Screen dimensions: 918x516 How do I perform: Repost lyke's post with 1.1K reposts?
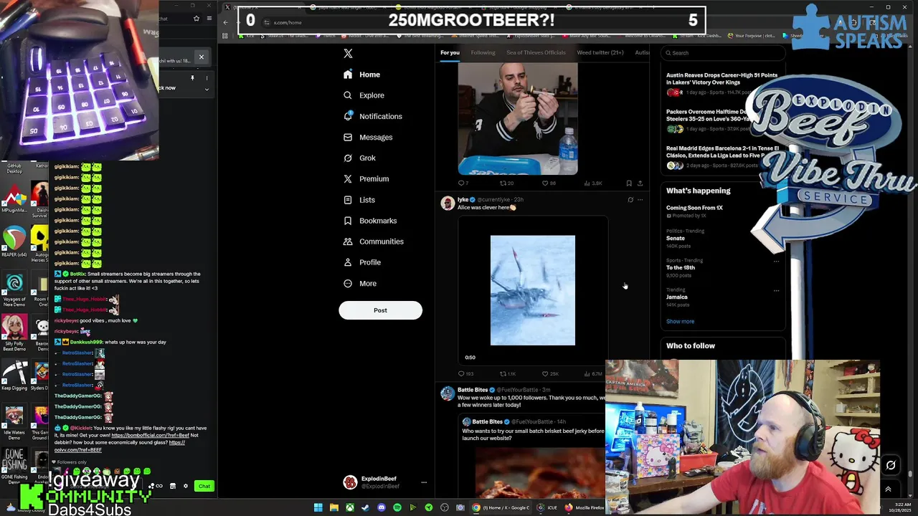507,373
